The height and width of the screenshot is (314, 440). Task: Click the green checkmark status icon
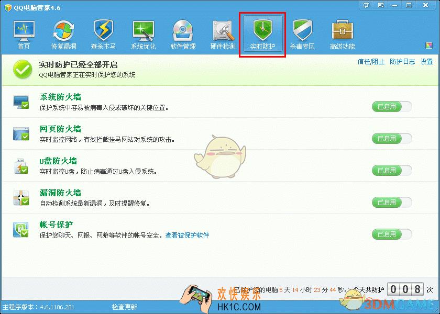23,70
